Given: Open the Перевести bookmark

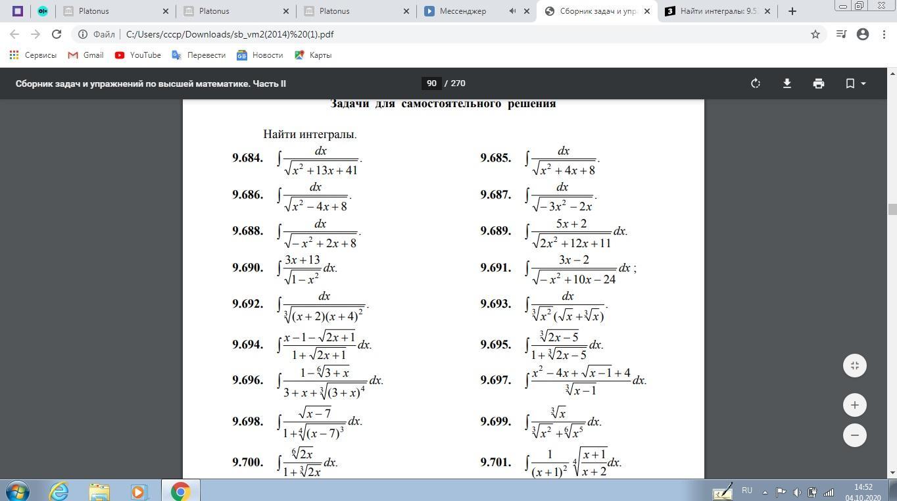Looking at the screenshot, I should tap(199, 55).
